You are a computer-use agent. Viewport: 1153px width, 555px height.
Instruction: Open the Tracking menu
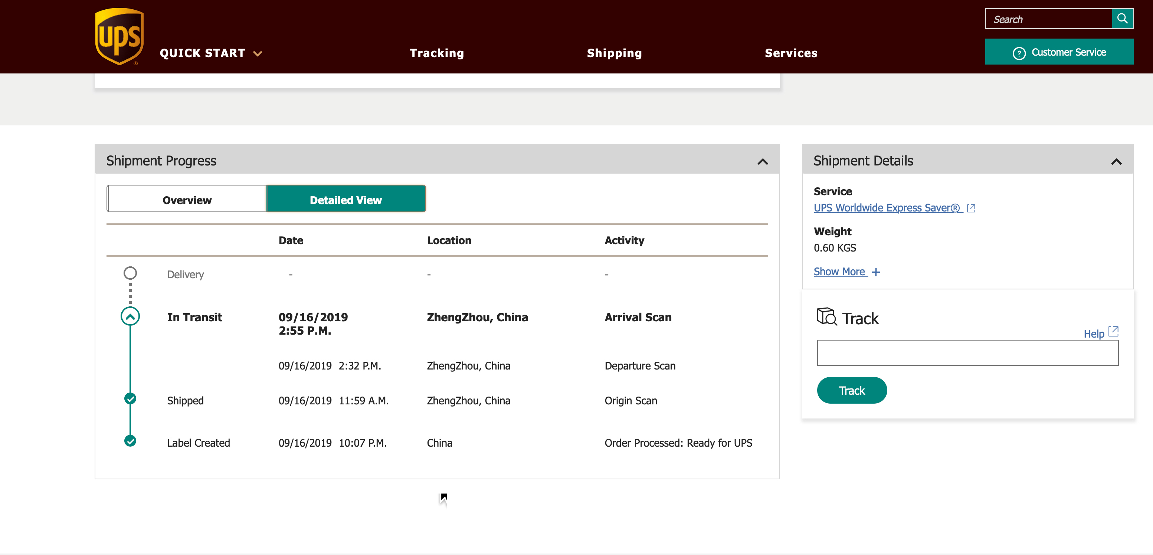pyautogui.click(x=437, y=53)
